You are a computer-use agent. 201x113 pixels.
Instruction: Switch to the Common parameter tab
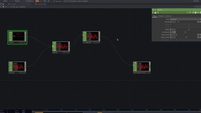168,16
